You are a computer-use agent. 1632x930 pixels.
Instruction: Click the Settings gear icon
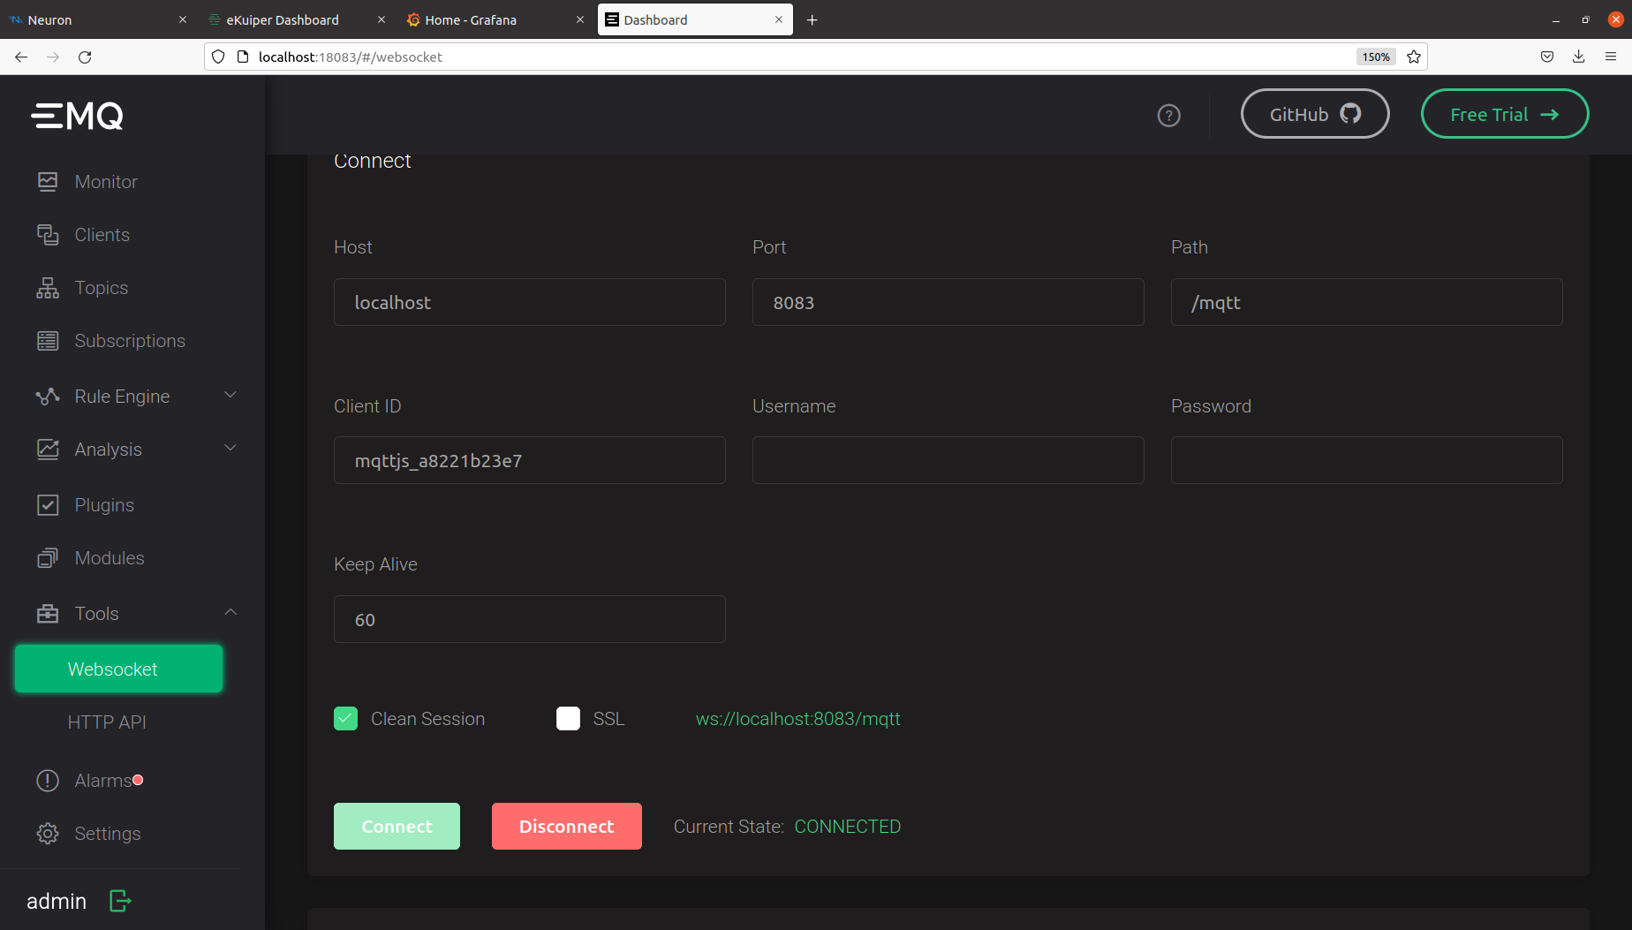(x=48, y=834)
